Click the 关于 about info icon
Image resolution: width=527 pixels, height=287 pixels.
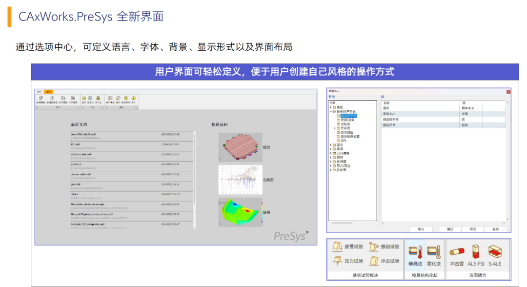(x=133, y=98)
